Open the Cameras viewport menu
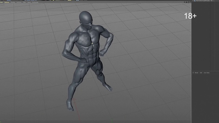 (x=7, y=2)
